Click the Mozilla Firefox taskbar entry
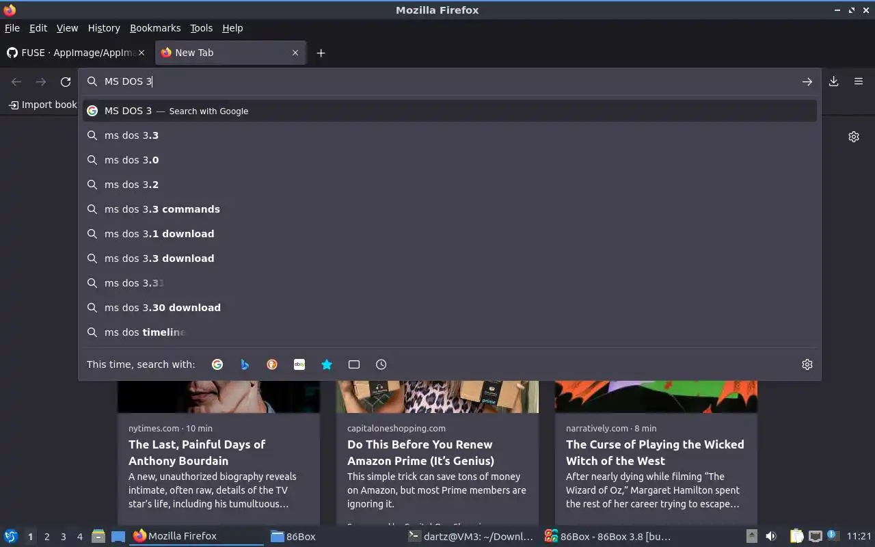The width and height of the screenshot is (875, 547). 197,536
